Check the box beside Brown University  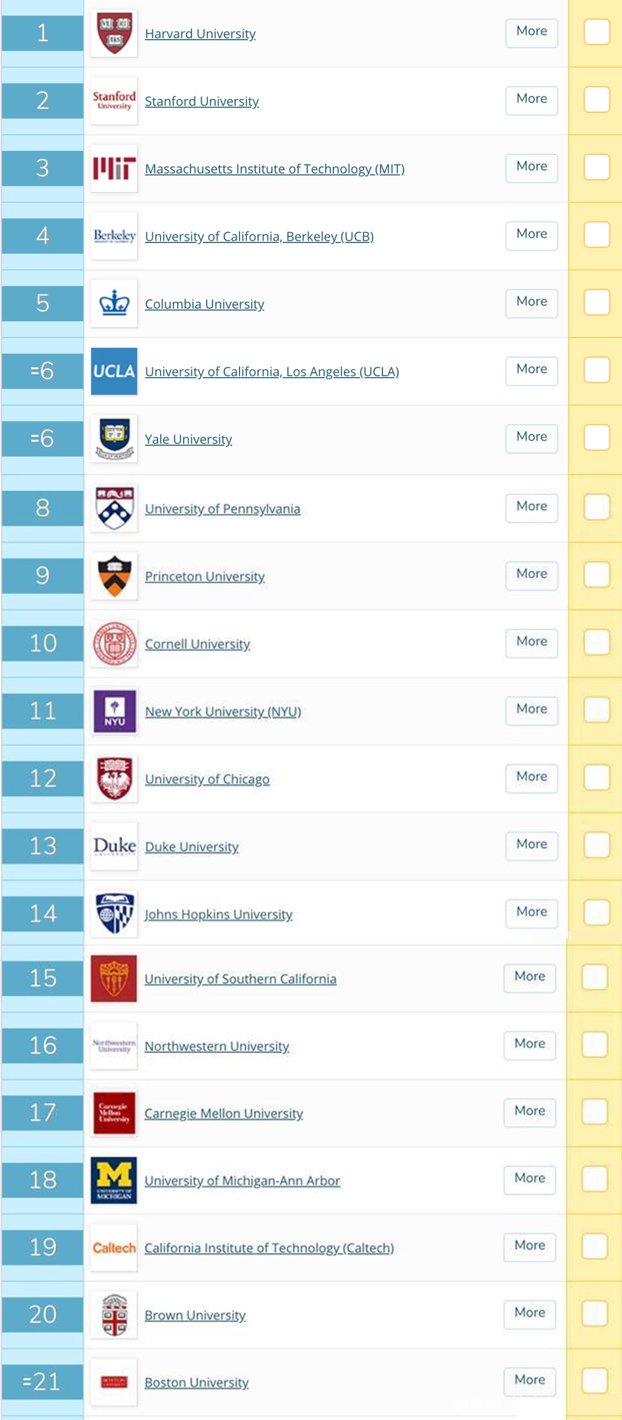tap(595, 1313)
